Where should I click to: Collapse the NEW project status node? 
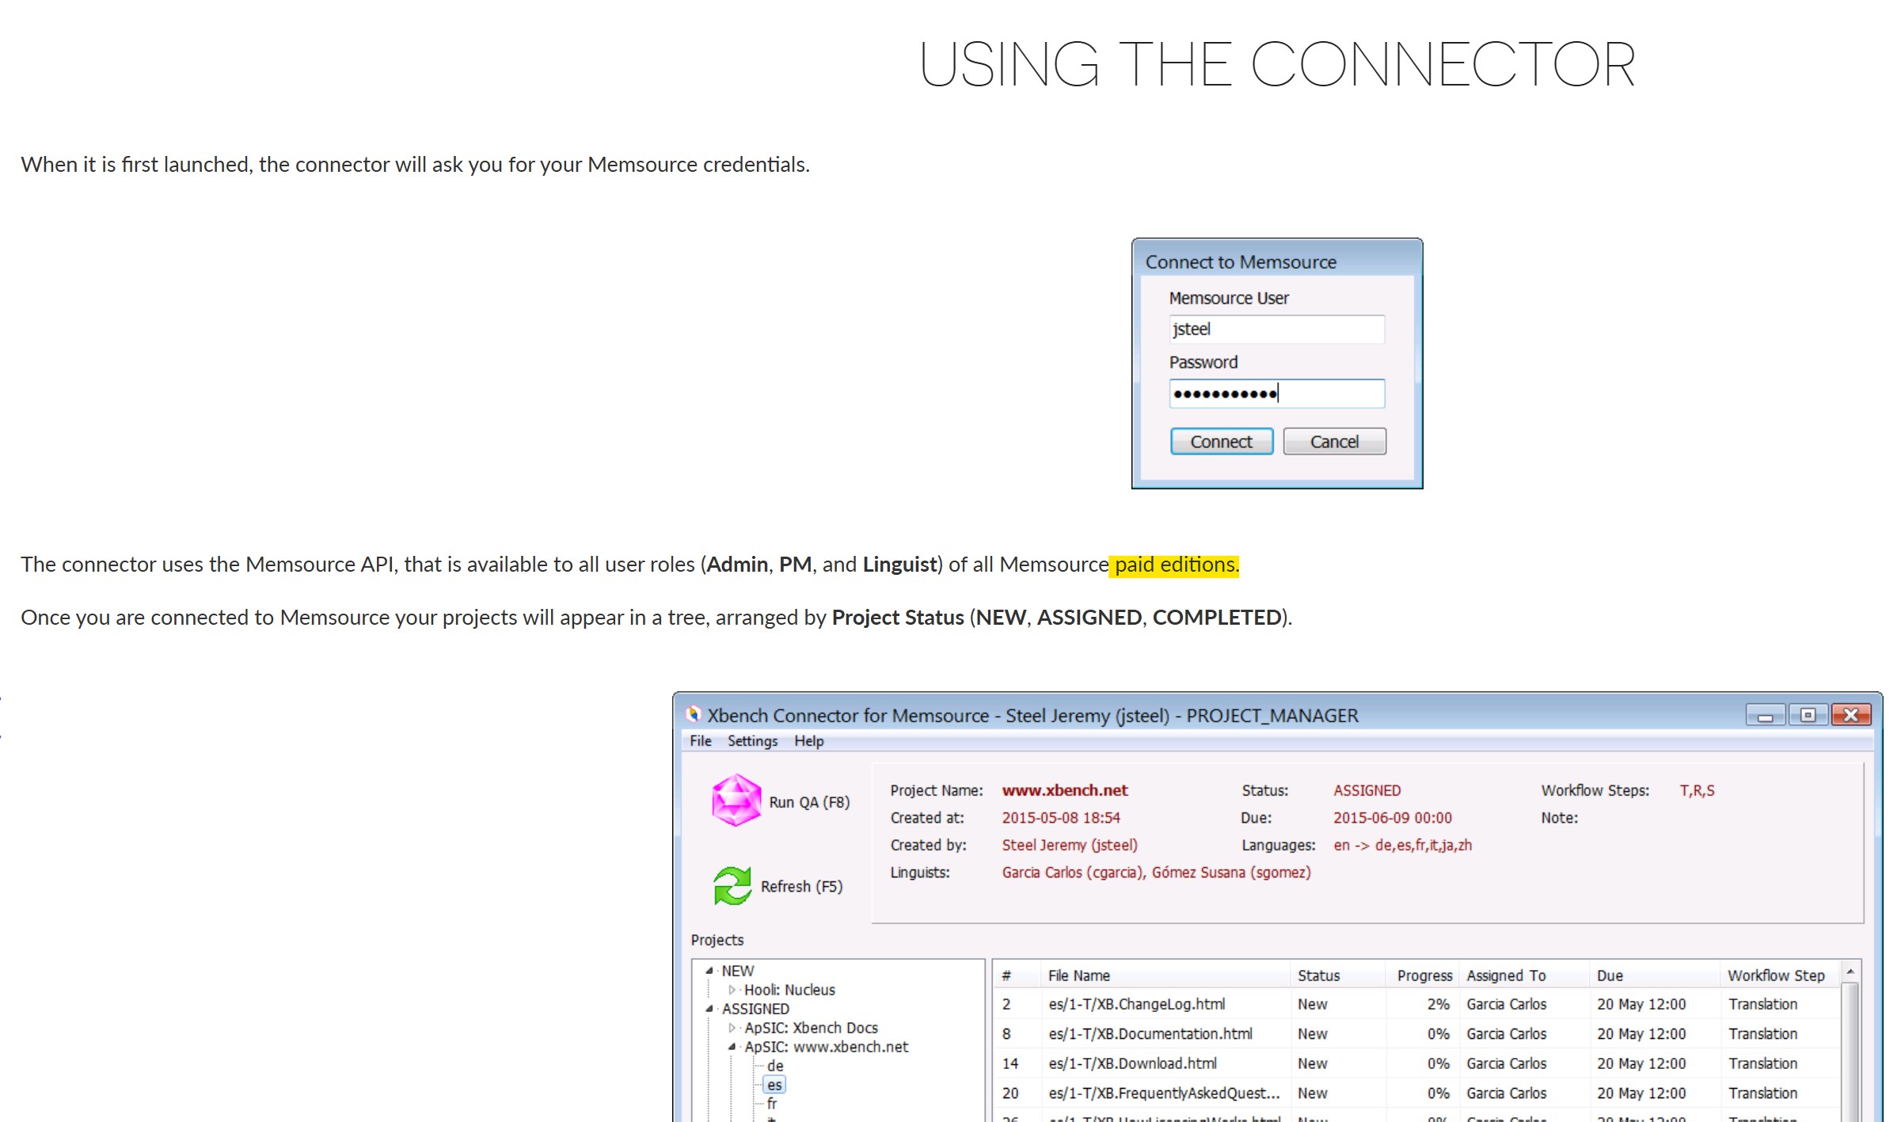tap(709, 971)
